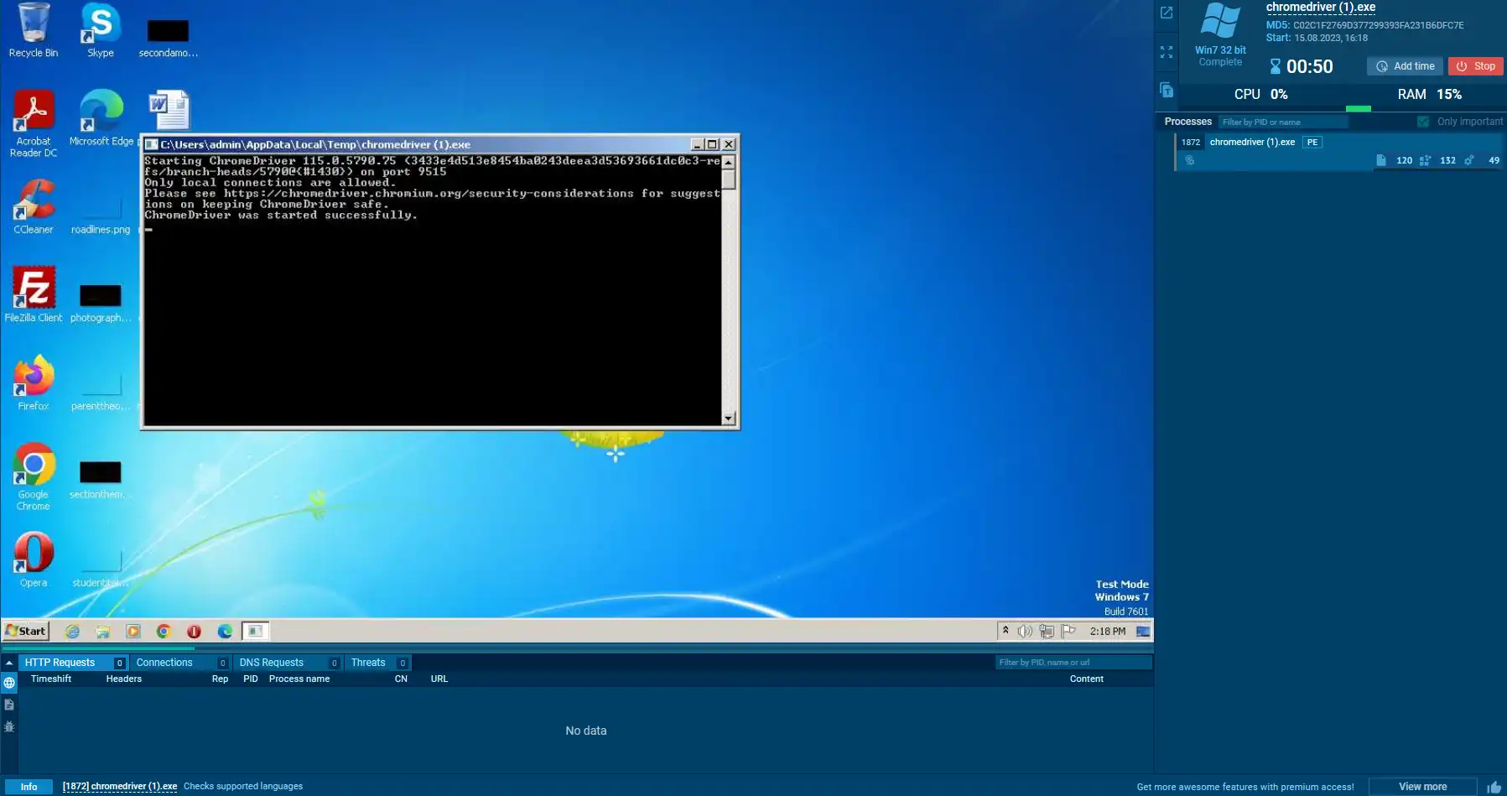Click the chromedriver console taskbar button
This screenshot has width=1507, height=796.
click(x=255, y=631)
